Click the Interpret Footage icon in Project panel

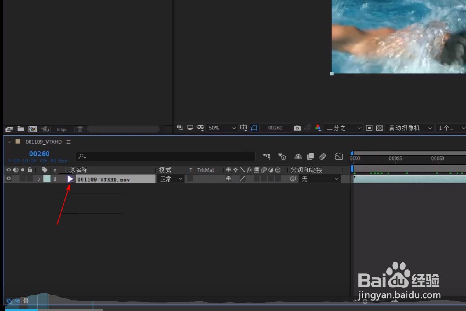pos(9,129)
